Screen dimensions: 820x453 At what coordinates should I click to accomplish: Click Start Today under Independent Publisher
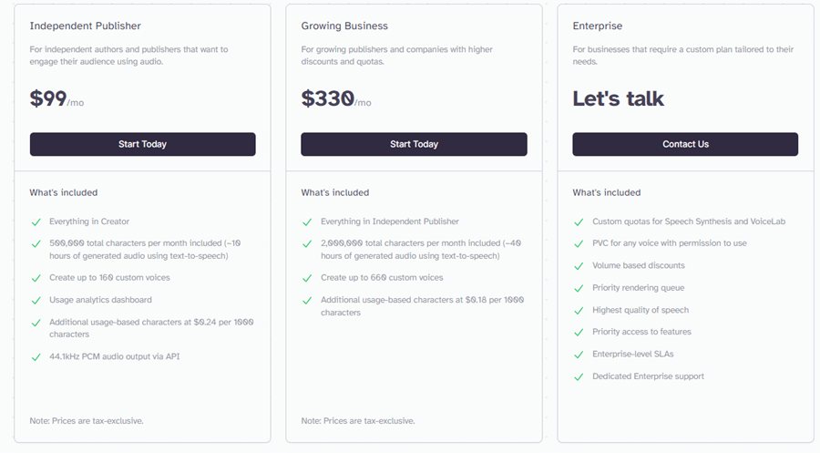pyautogui.click(x=142, y=144)
